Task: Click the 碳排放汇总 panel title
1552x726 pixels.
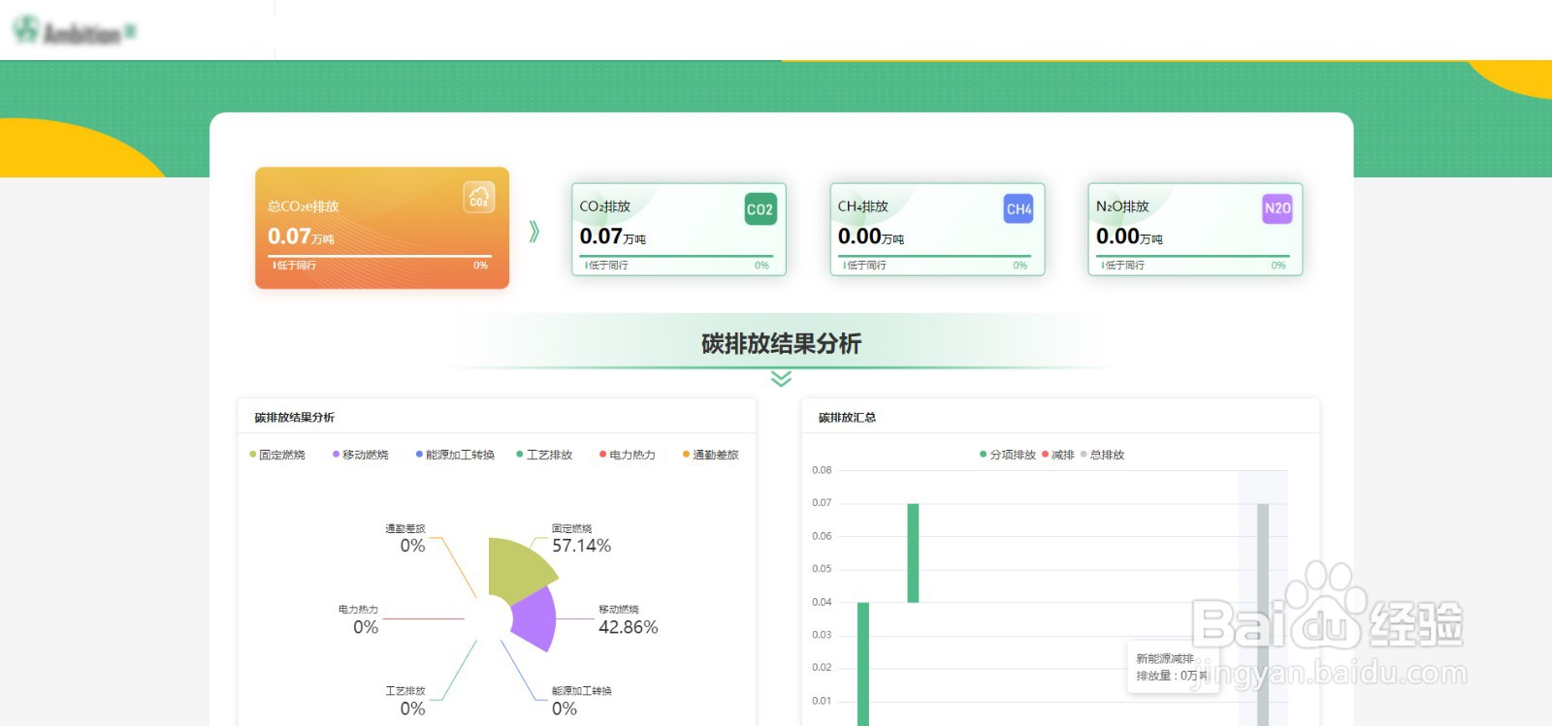Action: click(847, 418)
